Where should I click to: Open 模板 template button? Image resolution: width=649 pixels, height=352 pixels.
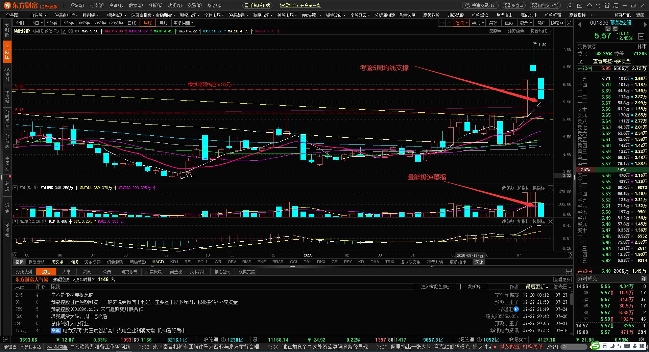click(479, 262)
